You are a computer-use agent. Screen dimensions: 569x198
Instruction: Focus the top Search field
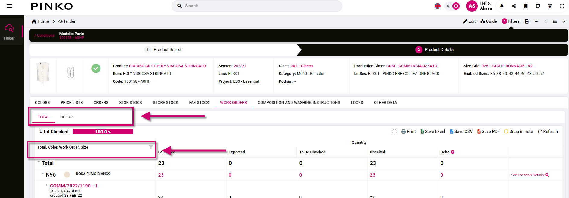[257, 6]
